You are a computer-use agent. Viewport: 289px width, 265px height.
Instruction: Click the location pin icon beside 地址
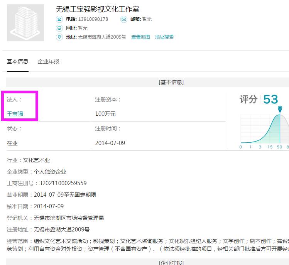(59, 37)
